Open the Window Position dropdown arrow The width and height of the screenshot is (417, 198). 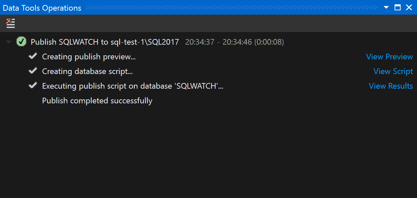(x=386, y=7)
